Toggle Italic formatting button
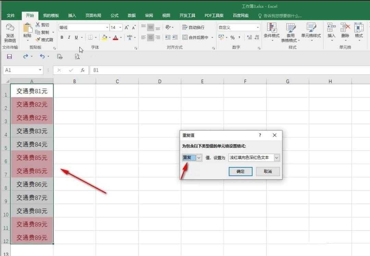Screen dimensions: 370x256 click(69, 37)
